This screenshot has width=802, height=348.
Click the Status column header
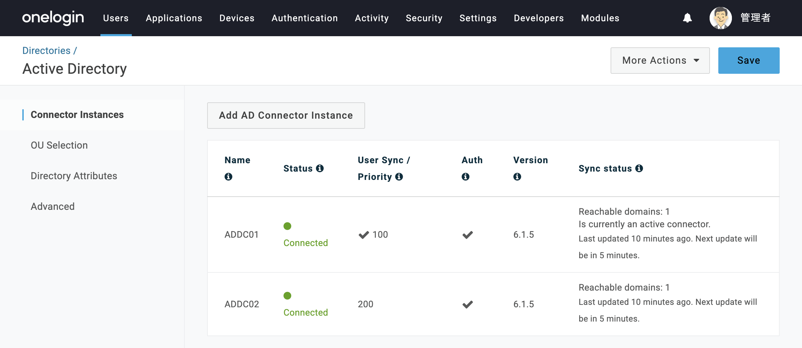[x=298, y=168]
